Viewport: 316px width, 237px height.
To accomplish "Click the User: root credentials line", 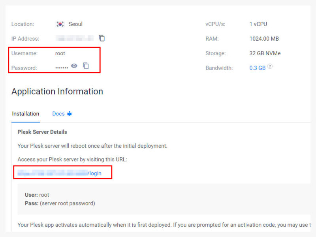I will [x=37, y=195].
